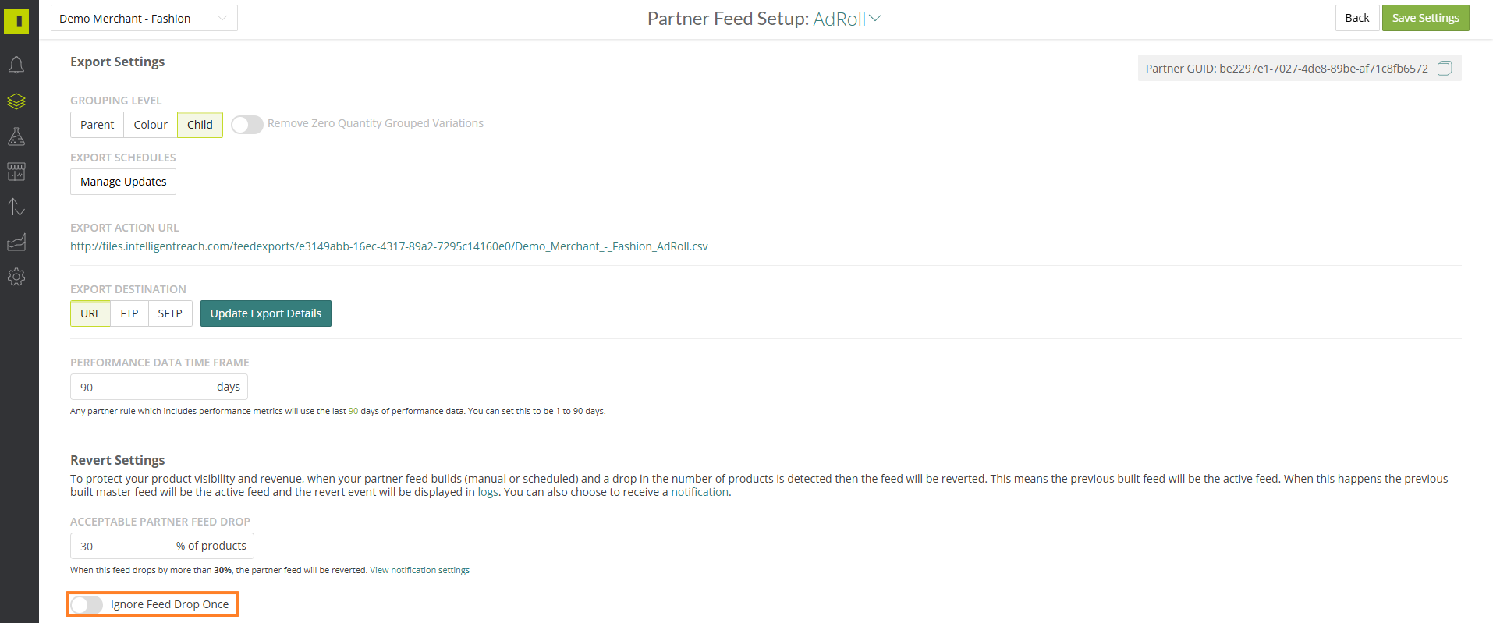Image resolution: width=1493 pixels, height=623 pixels.
Task: Select the Parent grouping level
Action: 97,125
